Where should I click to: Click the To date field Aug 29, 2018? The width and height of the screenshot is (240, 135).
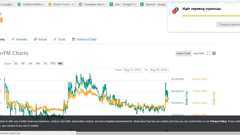click(159, 70)
